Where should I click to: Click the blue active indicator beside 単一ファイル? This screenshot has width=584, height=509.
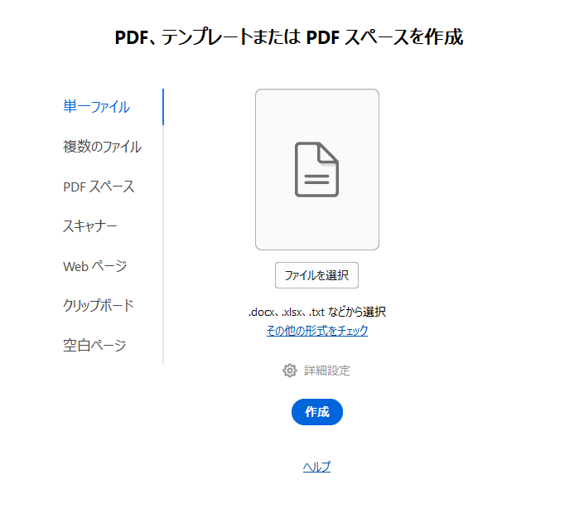[x=163, y=107]
